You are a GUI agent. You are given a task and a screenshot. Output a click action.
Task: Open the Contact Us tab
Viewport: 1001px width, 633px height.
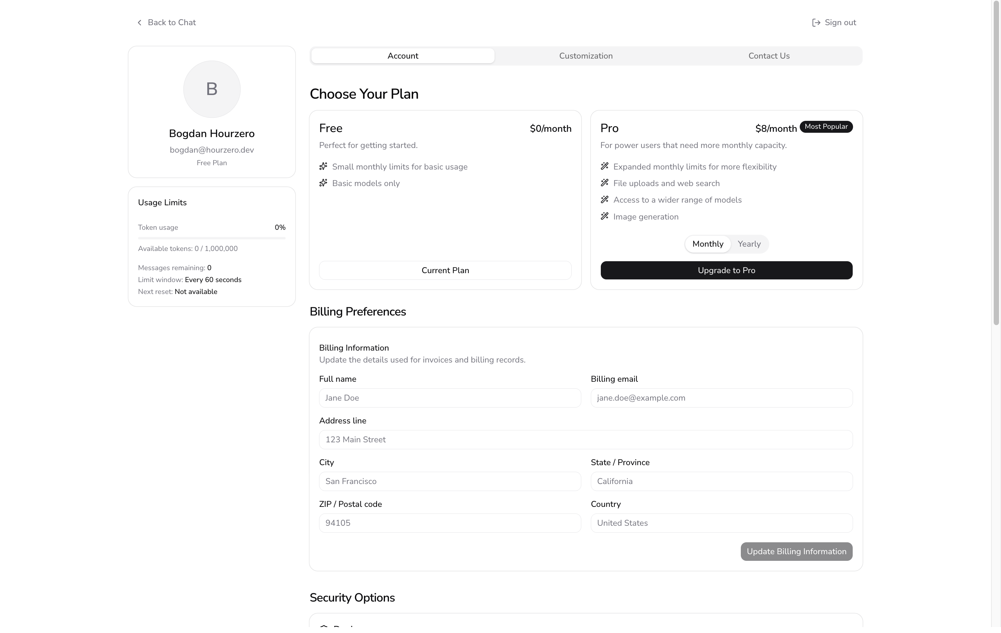[769, 55]
